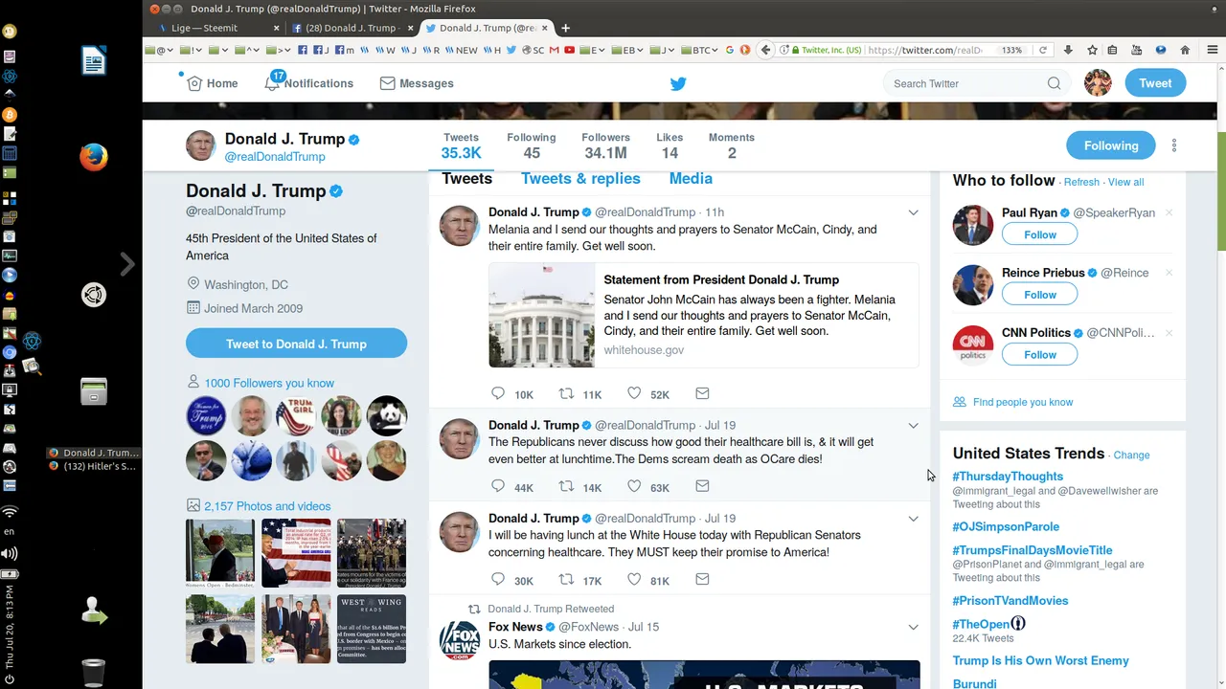Open Notifications with the bell icon
This screenshot has height=689, width=1226.
[x=272, y=83]
